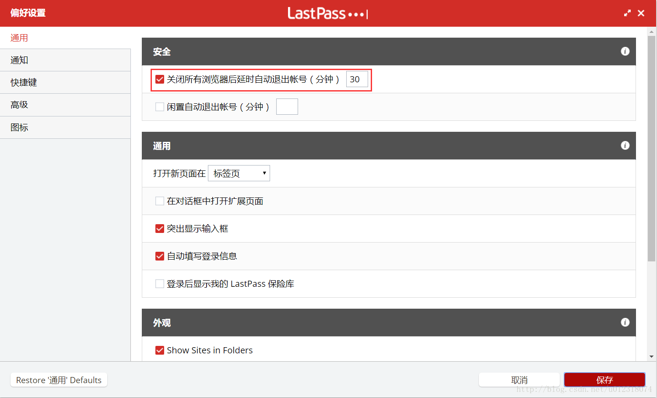Screen dimensions: 657x398
Task: Click Restore '通用' Defaults button
Action: click(59, 380)
